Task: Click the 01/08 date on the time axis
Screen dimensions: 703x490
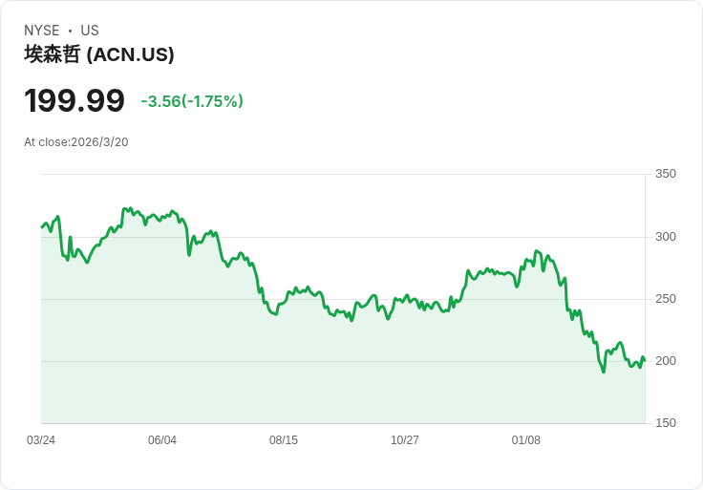Action: pyautogui.click(x=526, y=440)
